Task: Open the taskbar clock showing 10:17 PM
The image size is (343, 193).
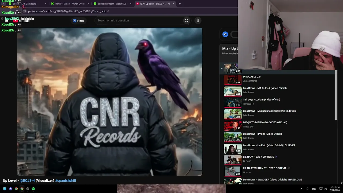Action: (335, 189)
